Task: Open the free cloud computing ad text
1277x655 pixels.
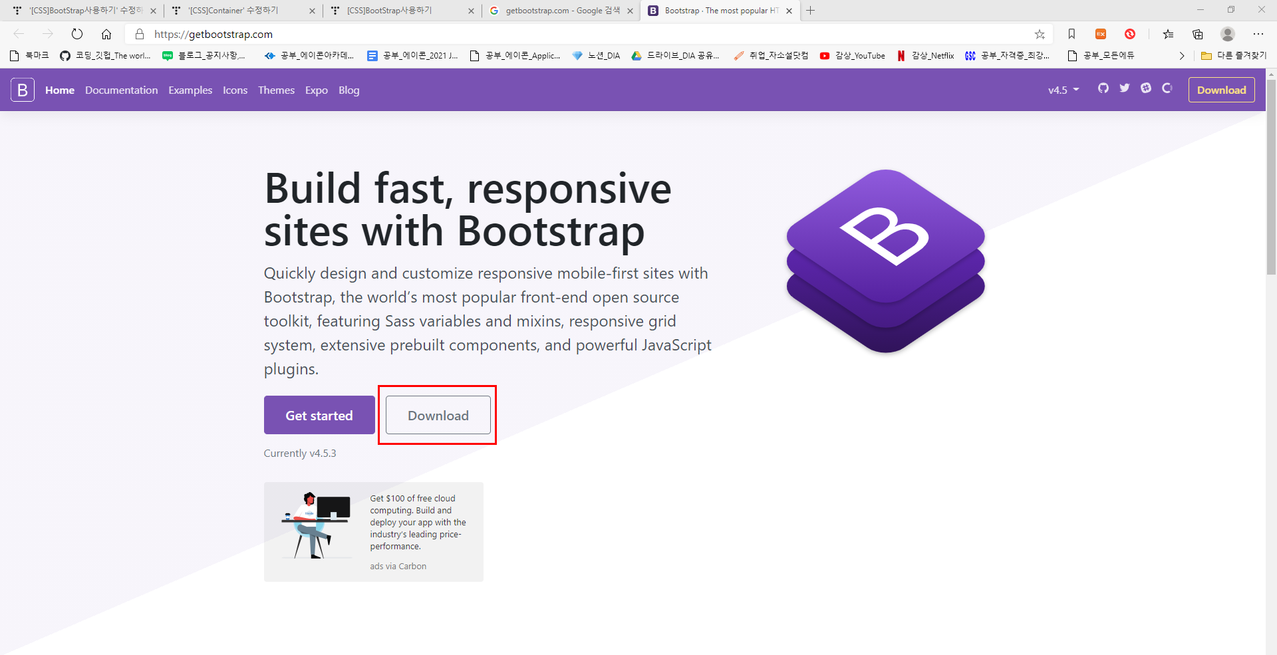Action: (x=418, y=522)
